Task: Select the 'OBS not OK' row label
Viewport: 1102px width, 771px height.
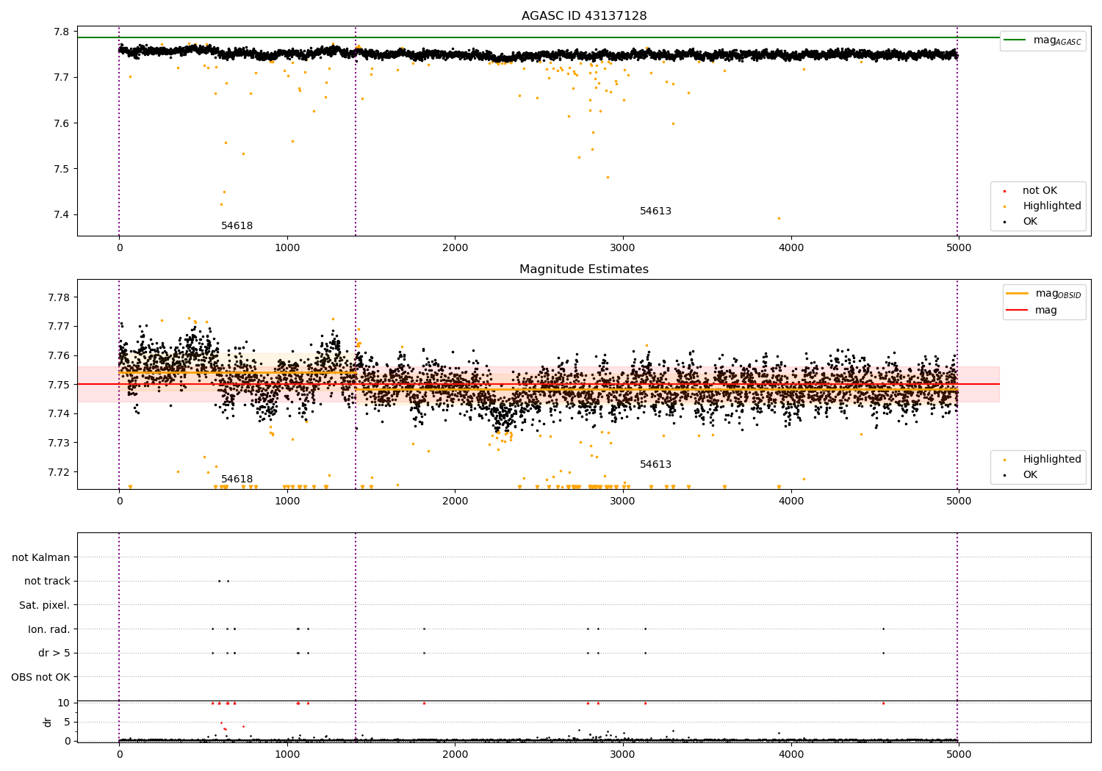Action: point(40,677)
